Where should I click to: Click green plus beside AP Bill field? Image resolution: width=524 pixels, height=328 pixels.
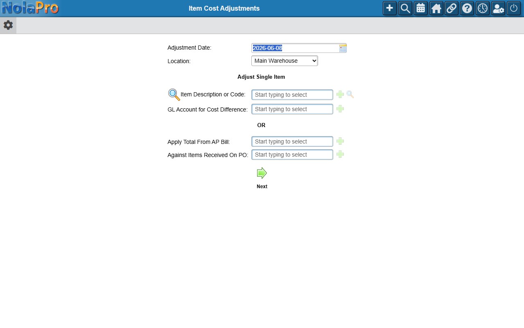pos(340,141)
